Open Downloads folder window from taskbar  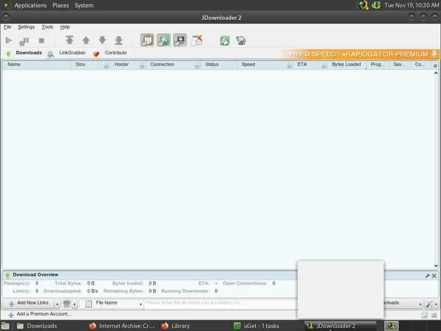coord(37,326)
